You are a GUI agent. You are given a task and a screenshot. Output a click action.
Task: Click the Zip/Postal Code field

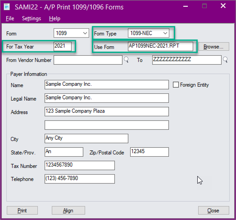(x=149, y=152)
